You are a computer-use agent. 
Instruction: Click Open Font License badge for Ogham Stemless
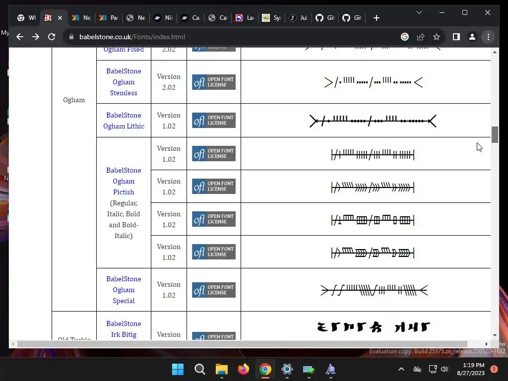click(213, 82)
